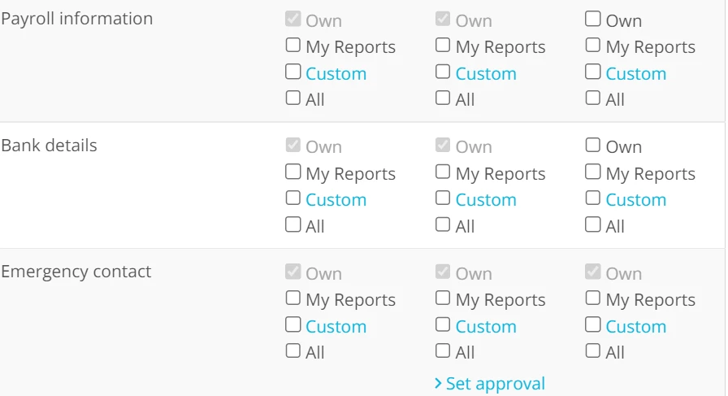728x396 pixels.
Task: Check My Reports in first Payroll information column
Action: coord(293,45)
